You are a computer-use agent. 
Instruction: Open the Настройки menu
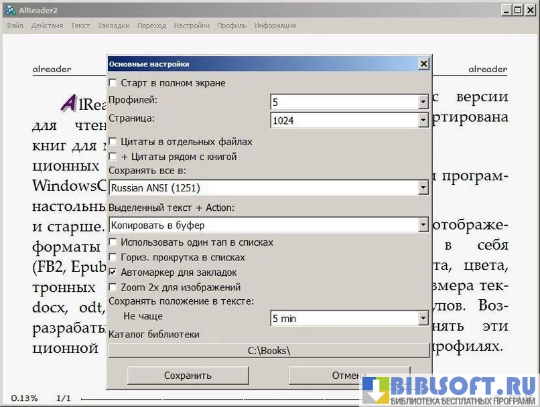(191, 25)
